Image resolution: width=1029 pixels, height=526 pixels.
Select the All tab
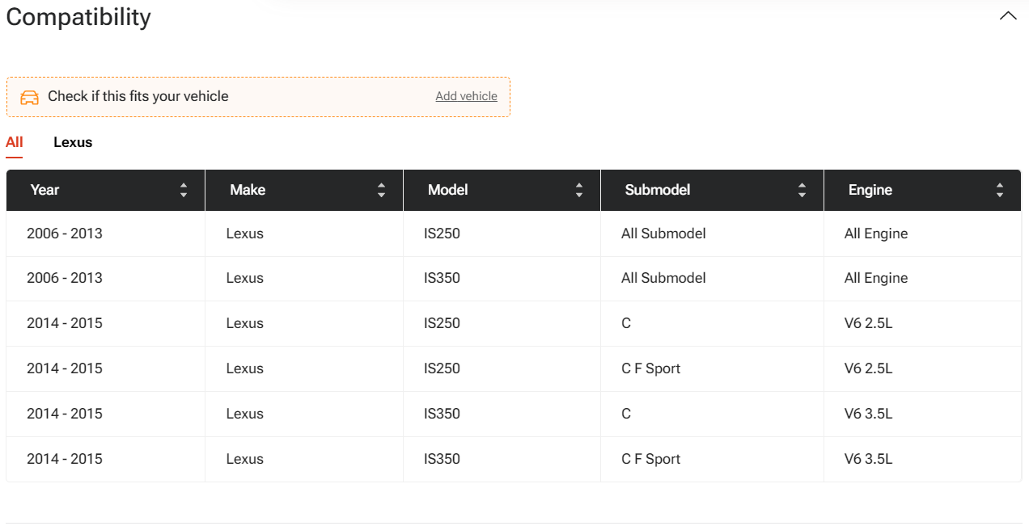click(x=14, y=142)
